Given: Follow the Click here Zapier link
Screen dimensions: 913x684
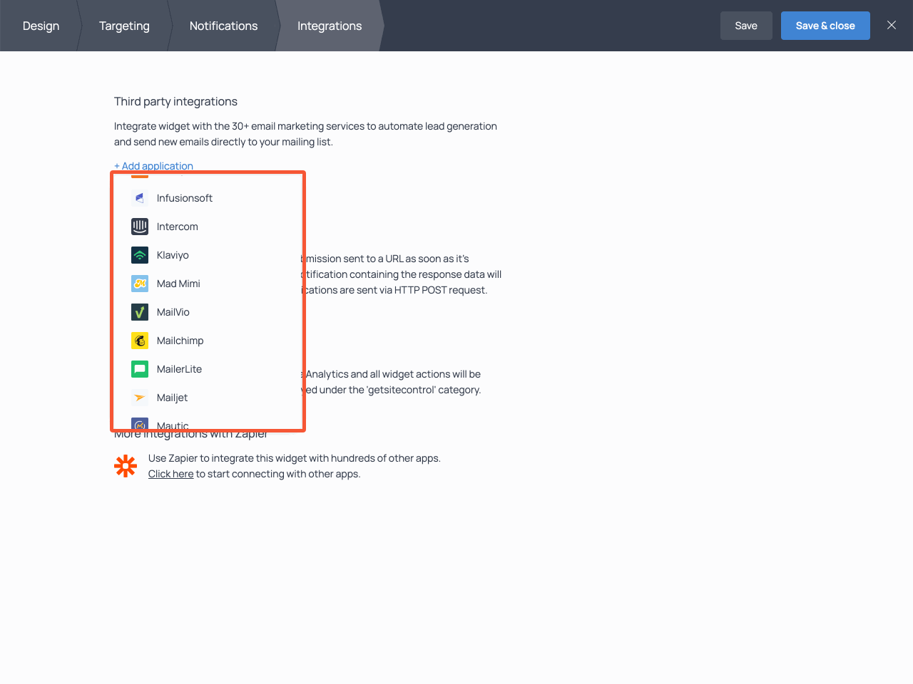Looking at the screenshot, I should [170, 473].
